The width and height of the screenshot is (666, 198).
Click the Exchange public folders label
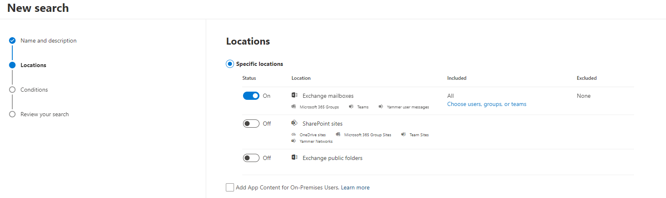pyautogui.click(x=332, y=158)
